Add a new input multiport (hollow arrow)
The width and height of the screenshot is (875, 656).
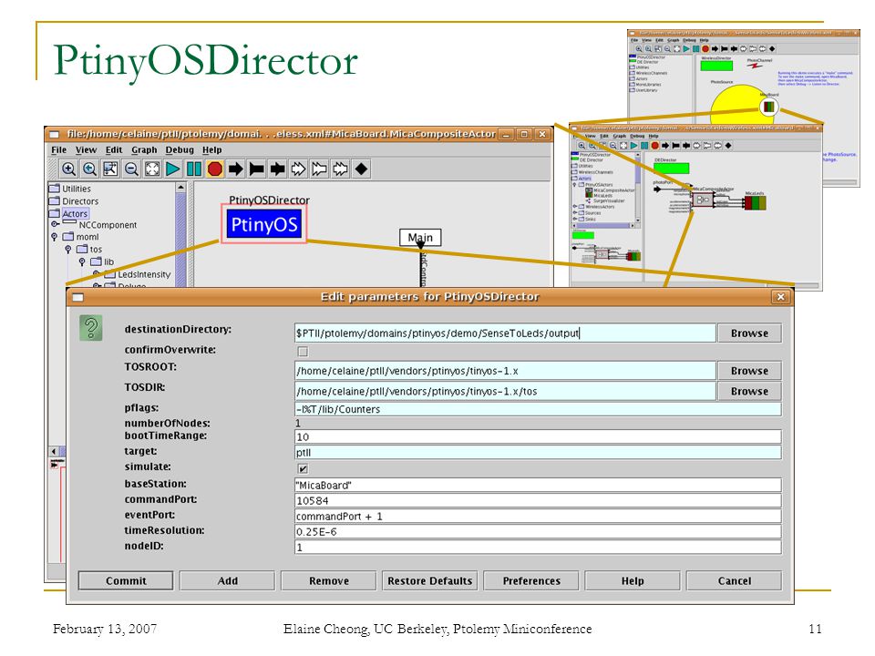(x=299, y=169)
